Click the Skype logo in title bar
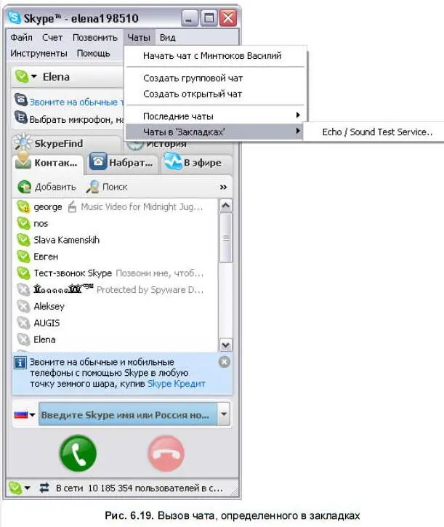Screen dimensions: 444x527 [x=15, y=17]
